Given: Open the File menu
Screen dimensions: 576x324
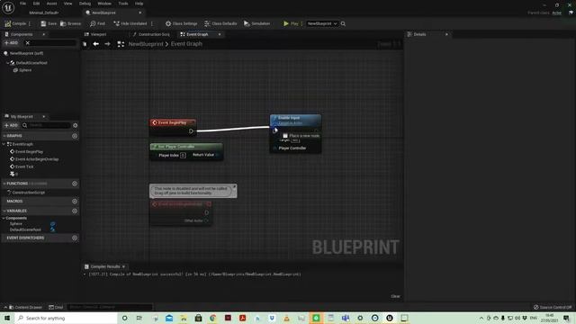Looking at the screenshot, I should [22, 4].
